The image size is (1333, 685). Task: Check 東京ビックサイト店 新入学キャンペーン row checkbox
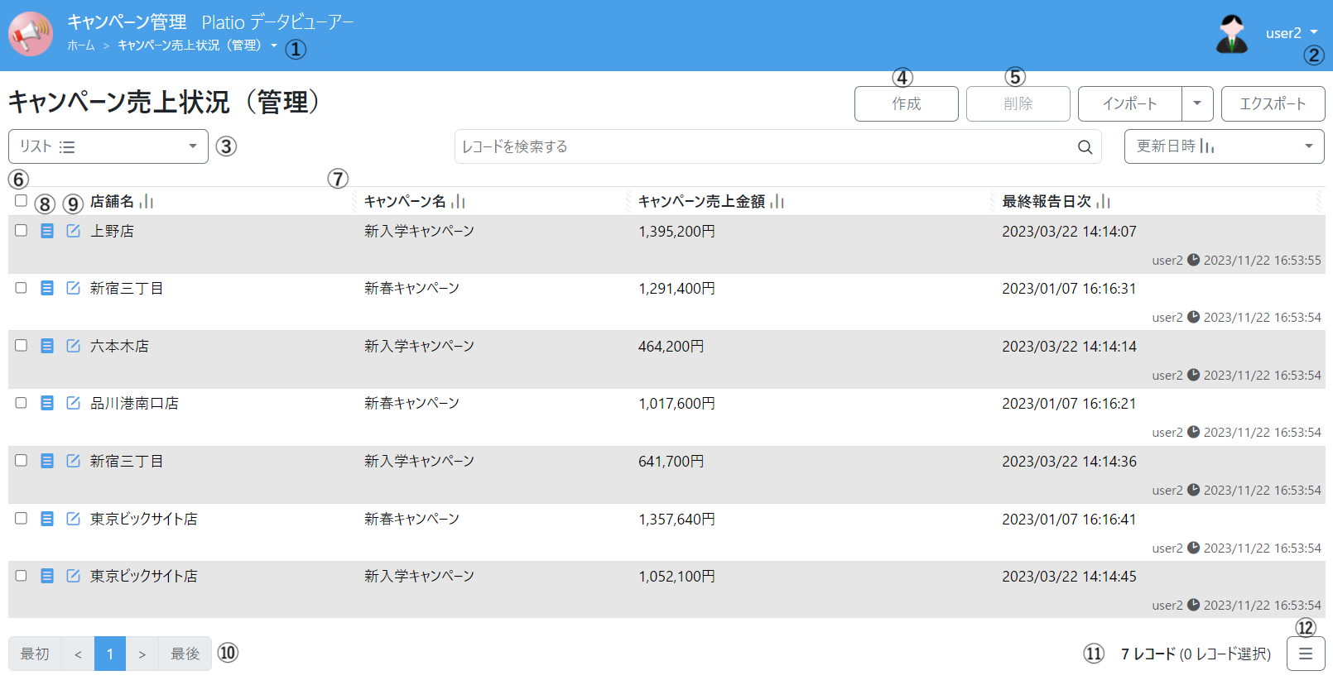click(21, 576)
